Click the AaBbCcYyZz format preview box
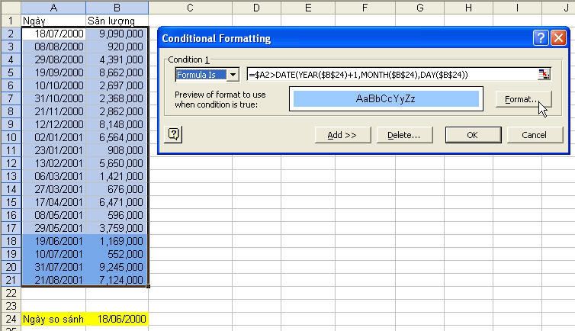 tap(386, 98)
